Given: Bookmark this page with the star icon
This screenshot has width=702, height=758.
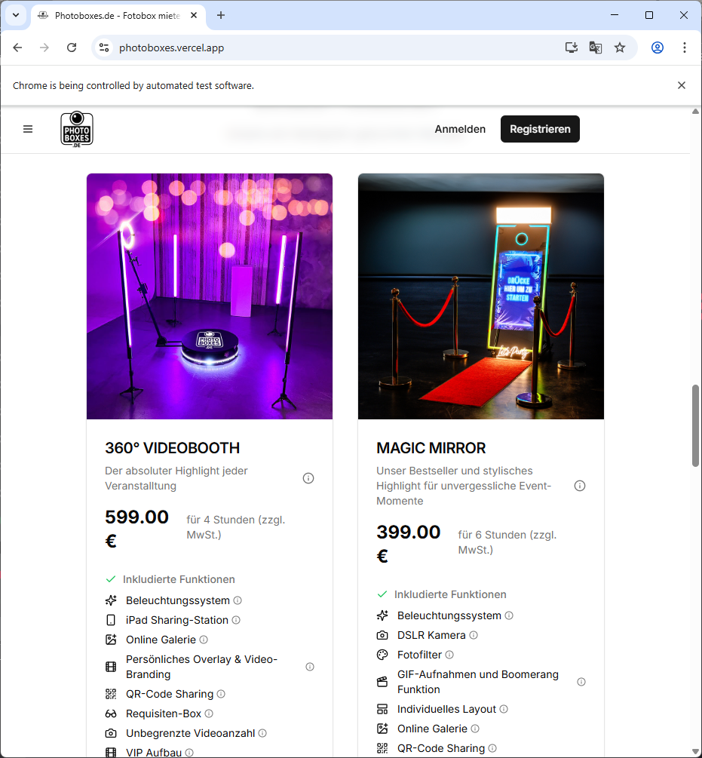Looking at the screenshot, I should (x=620, y=48).
